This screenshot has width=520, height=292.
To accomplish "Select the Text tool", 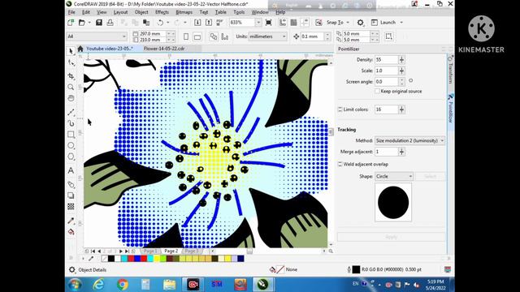I will (x=71, y=170).
